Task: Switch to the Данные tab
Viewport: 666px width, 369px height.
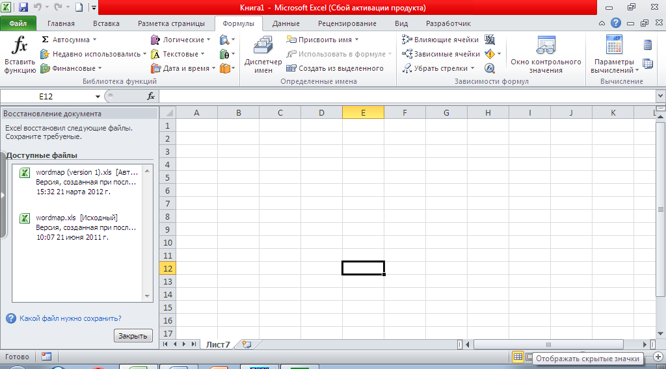Action: [x=286, y=23]
